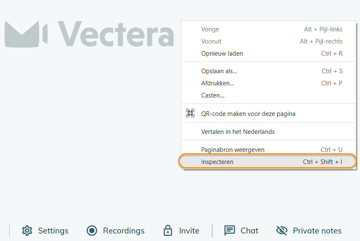
Task: Open the Settings label in bottom toolbar
Action: (x=53, y=231)
